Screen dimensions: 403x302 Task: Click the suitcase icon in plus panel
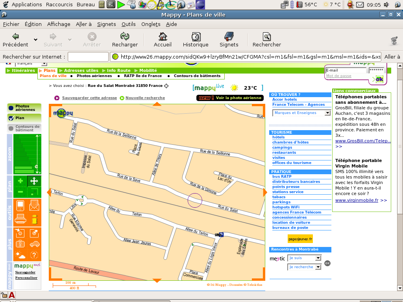(x=20, y=244)
